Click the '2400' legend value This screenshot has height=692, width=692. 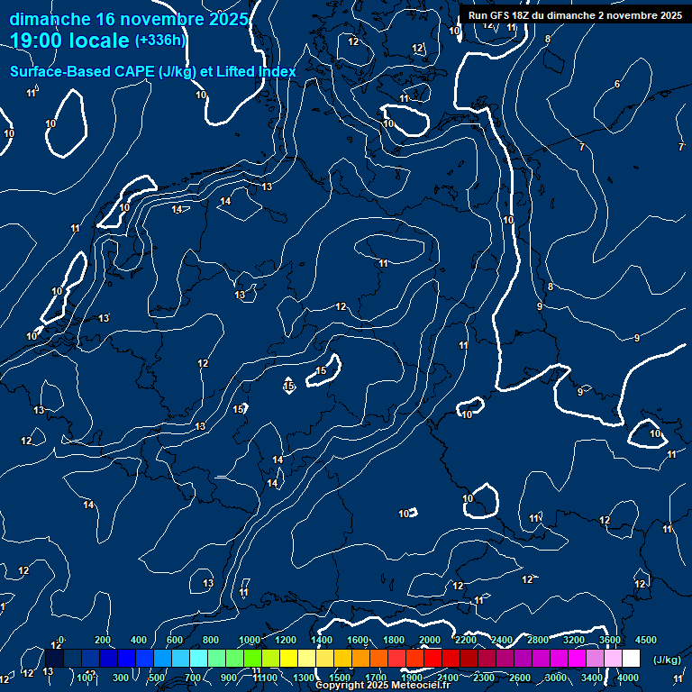click(x=502, y=640)
